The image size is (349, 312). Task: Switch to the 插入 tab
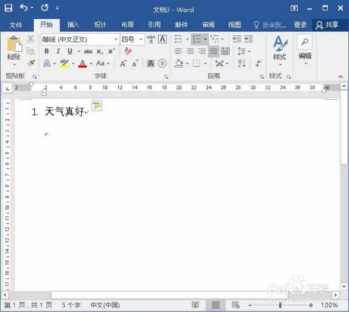73,25
